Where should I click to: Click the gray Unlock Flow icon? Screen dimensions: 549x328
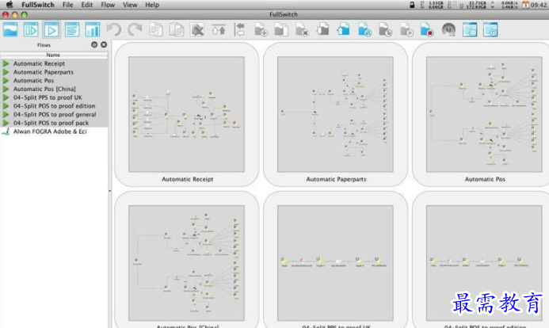(x=386, y=30)
